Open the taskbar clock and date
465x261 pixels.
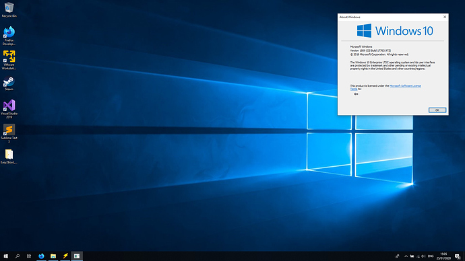[x=443, y=256]
